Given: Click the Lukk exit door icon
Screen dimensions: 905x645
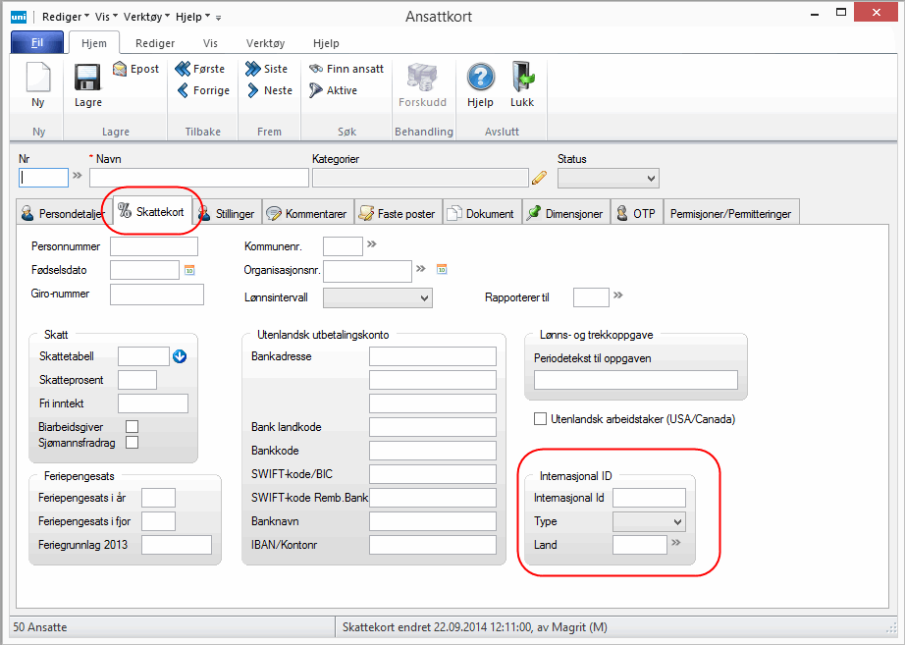Looking at the screenshot, I should 521,79.
